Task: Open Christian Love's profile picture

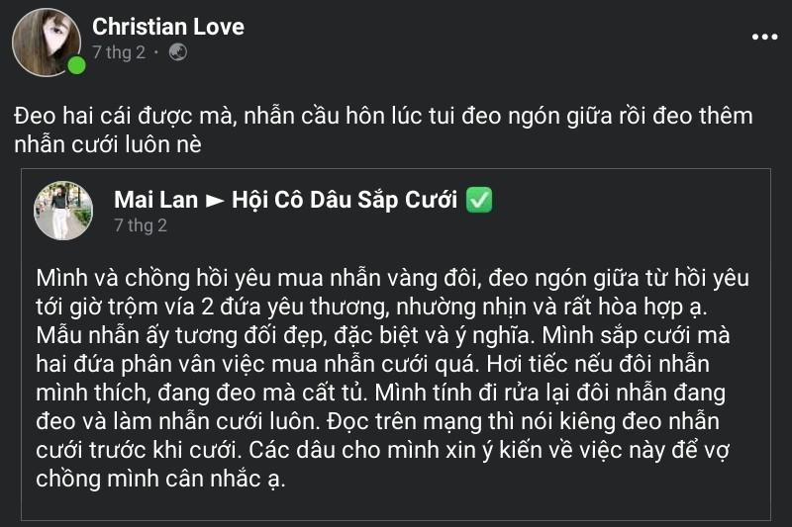Action: (x=47, y=43)
